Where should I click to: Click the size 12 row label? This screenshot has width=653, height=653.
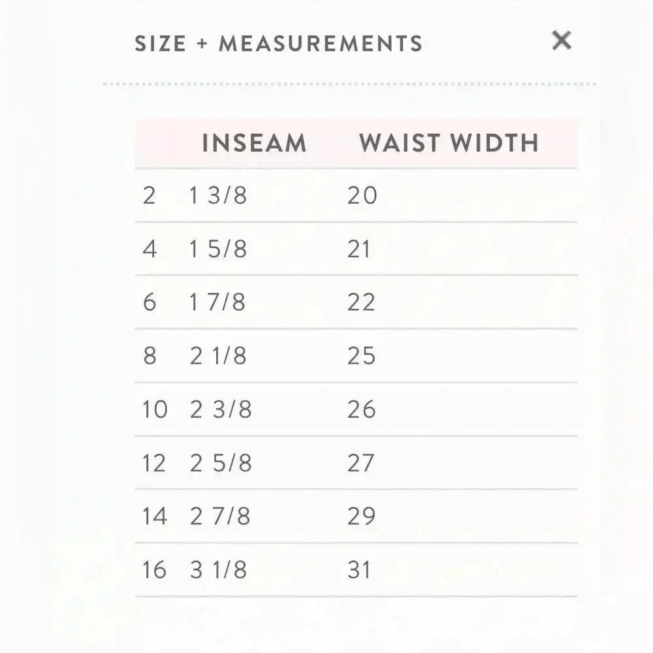point(154,463)
